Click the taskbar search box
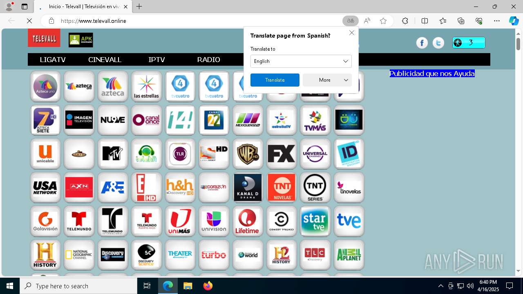 (78, 286)
